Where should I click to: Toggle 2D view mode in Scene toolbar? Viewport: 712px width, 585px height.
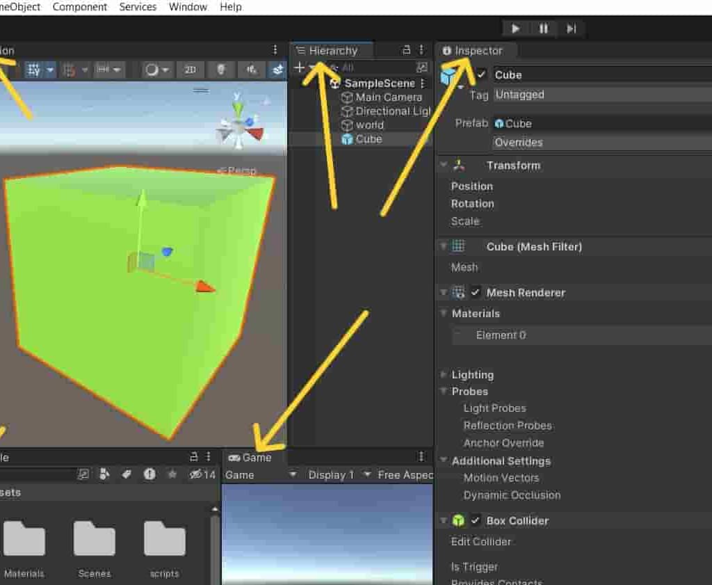coord(192,70)
